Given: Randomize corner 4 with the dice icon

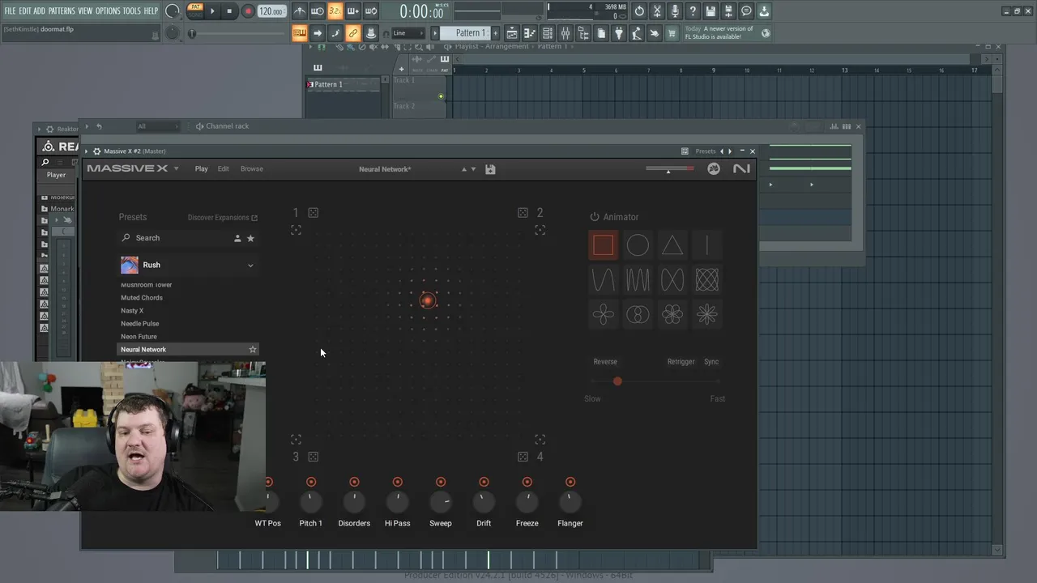Looking at the screenshot, I should coord(523,457).
